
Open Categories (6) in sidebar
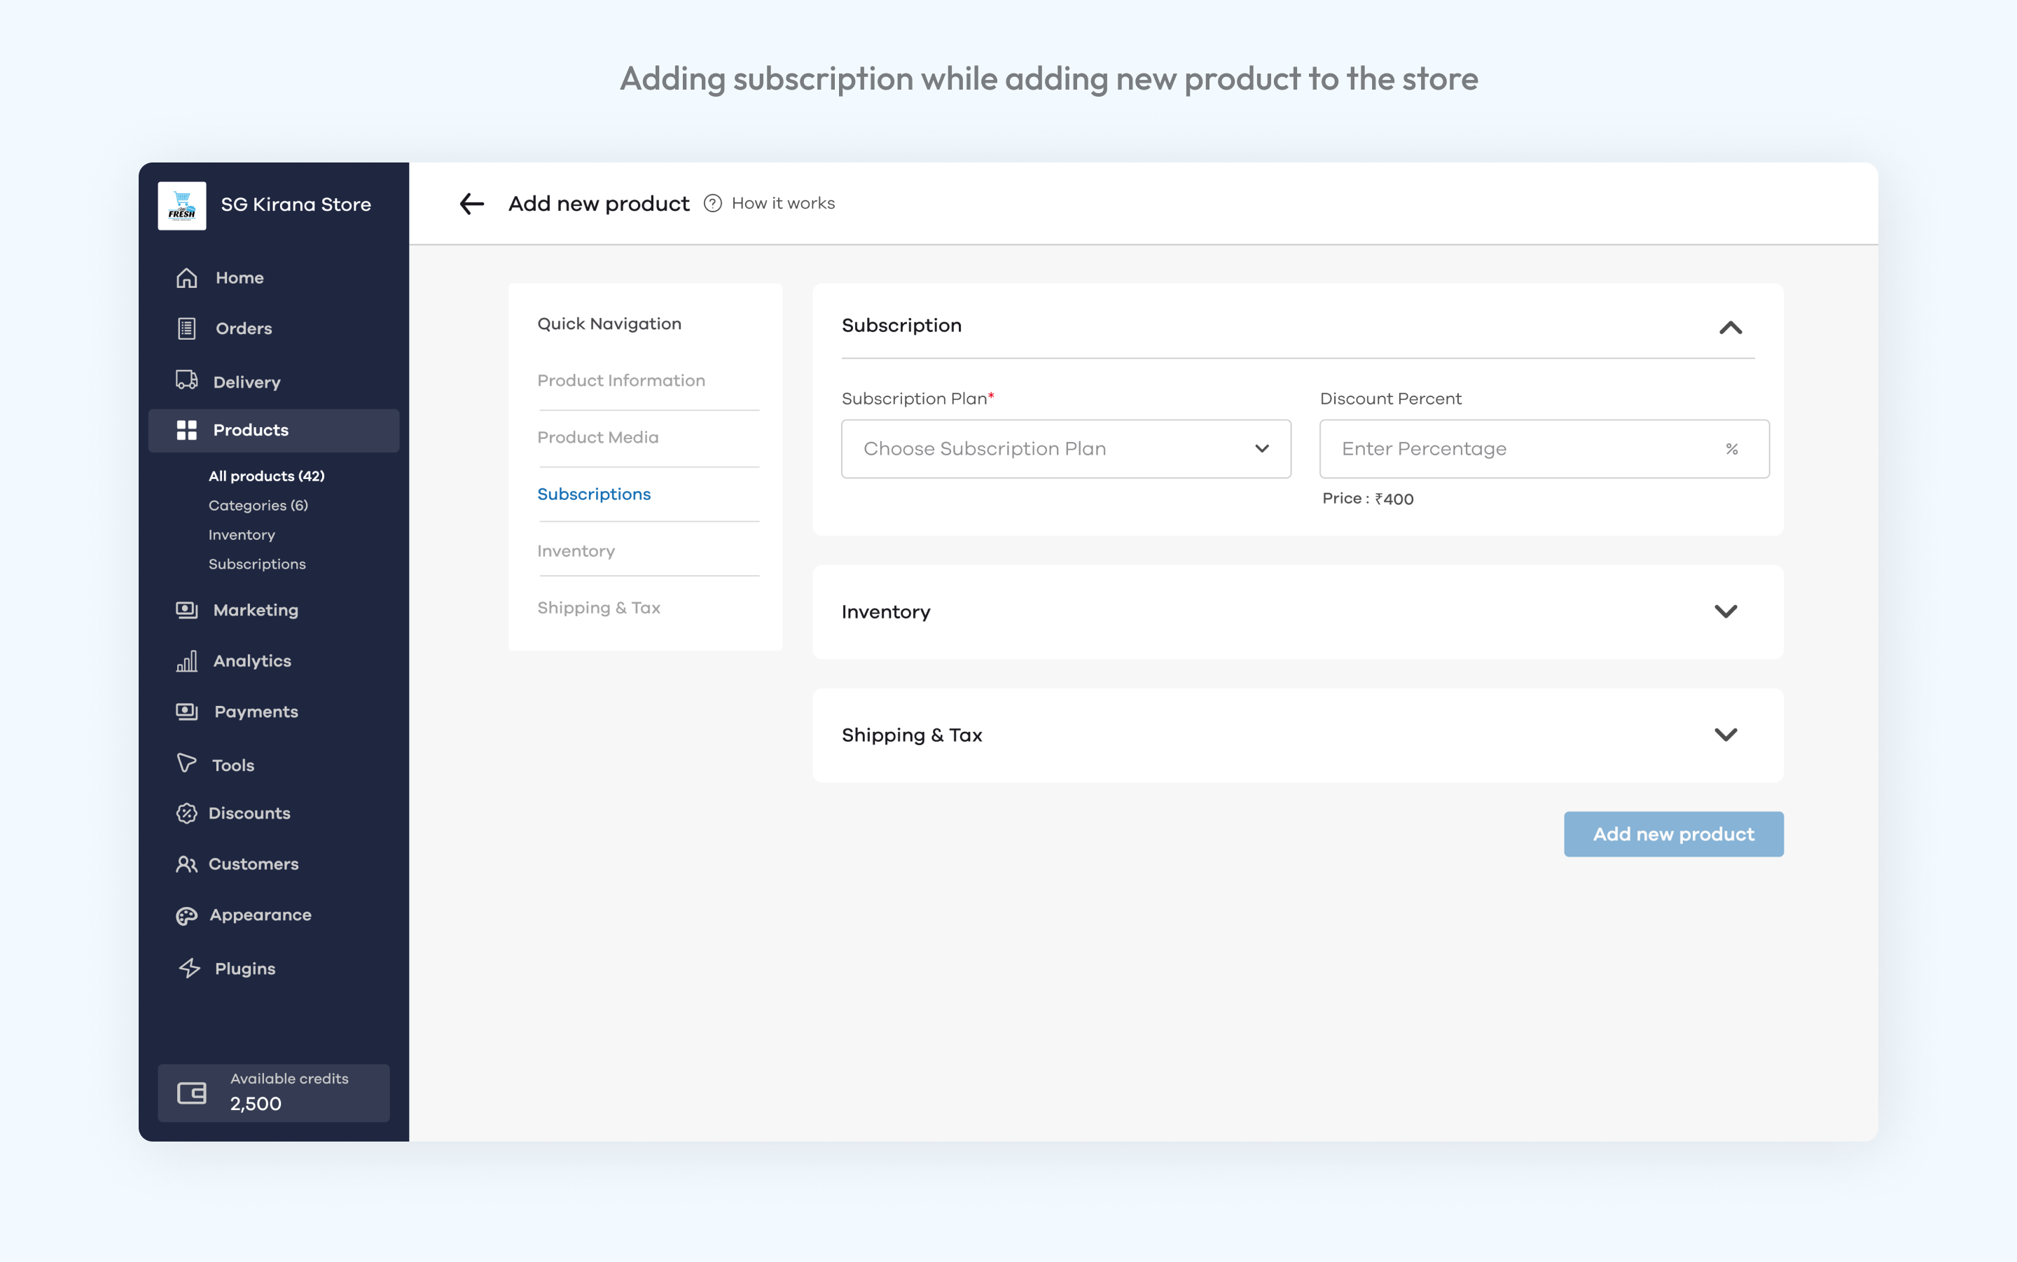point(258,505)
